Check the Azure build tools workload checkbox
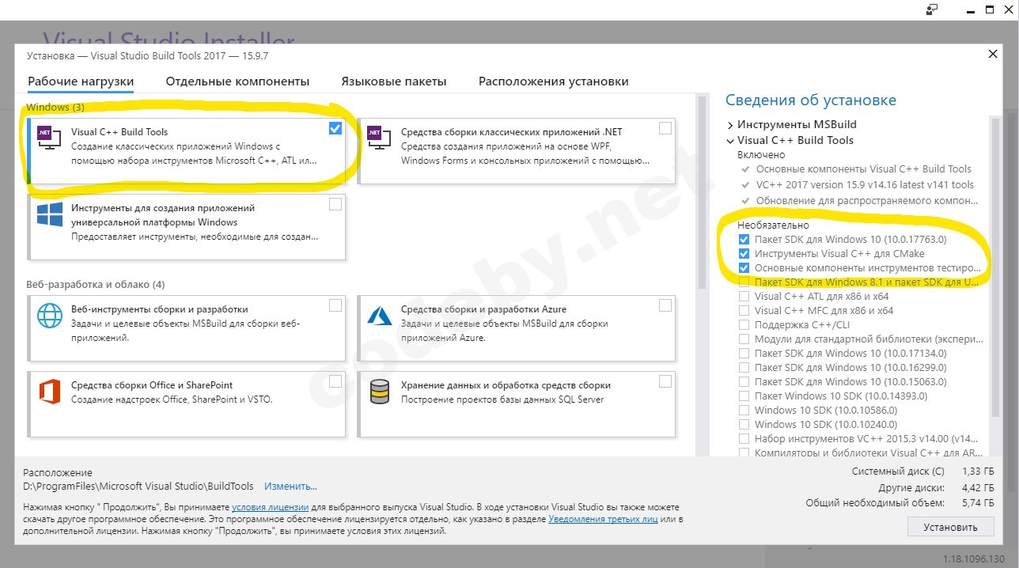 [665, 305]
